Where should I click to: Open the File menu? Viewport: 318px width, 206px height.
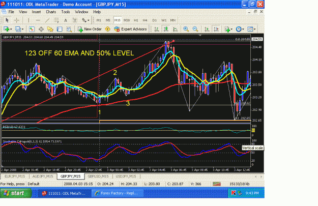tap(11, 12)
